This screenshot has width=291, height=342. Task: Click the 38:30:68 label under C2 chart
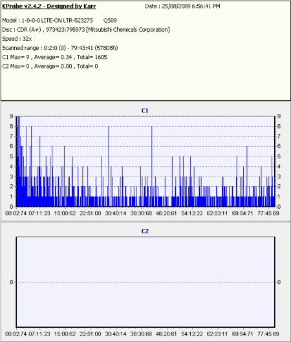[x=141, y=334]
